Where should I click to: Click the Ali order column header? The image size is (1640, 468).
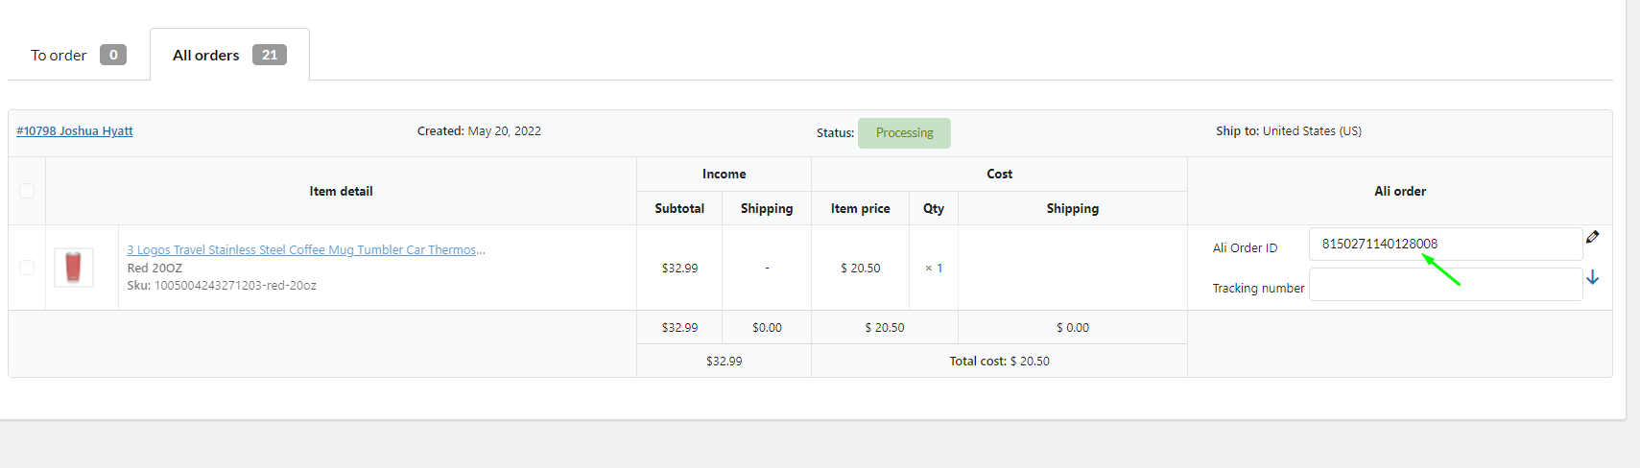point(1400,191)
